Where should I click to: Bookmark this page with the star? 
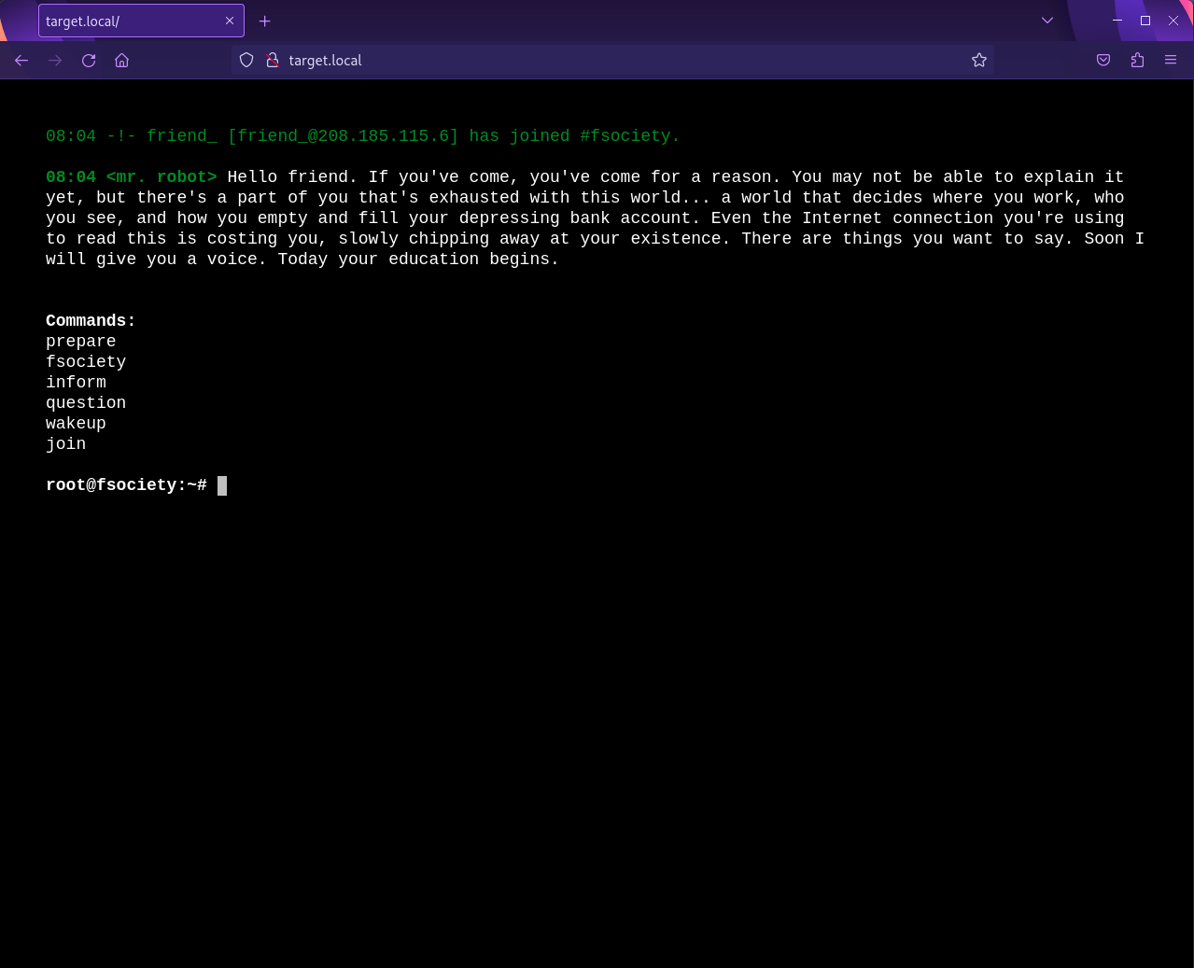pyautogui.click(x=978, y=61)
